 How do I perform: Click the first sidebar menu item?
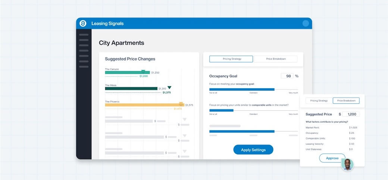(x=84, y=35)
